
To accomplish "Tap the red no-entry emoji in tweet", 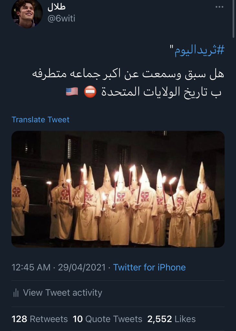I will (x=90, y=91).
